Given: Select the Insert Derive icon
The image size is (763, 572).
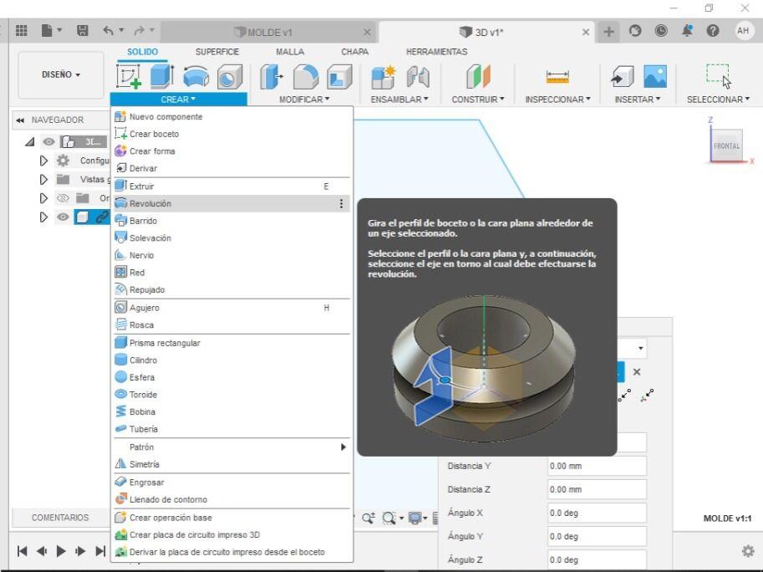Looking at the screenshot, I should (x=623, y=77).
